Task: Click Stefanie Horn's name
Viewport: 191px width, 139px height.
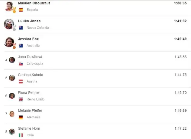Action: pos(29,128)
